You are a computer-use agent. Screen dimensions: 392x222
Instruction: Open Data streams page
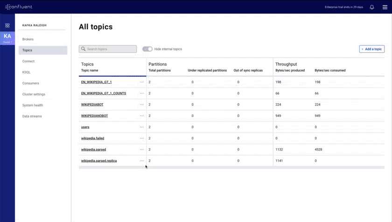[x=32, y=116]
